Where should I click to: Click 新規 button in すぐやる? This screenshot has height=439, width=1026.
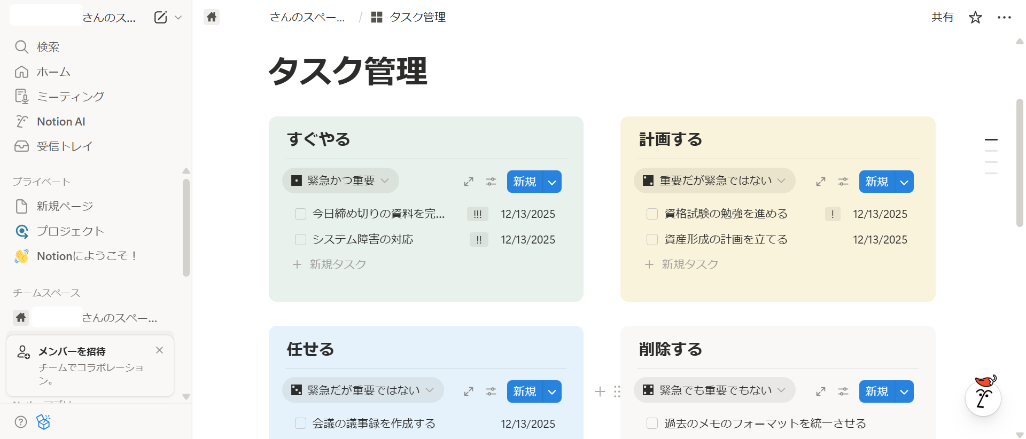pos(525,182)
